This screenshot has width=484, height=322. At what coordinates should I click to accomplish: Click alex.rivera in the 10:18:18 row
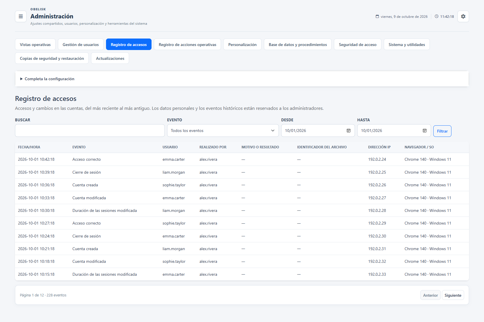[208, 262]
